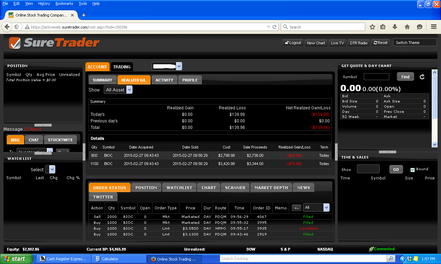Show hidden system tray icons
Viewport: 441px width, 264px height.
click(x=403, y=258)
